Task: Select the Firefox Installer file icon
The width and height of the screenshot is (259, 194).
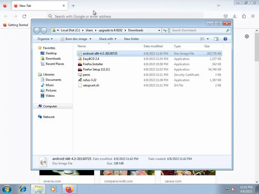Action: [80, 64]
